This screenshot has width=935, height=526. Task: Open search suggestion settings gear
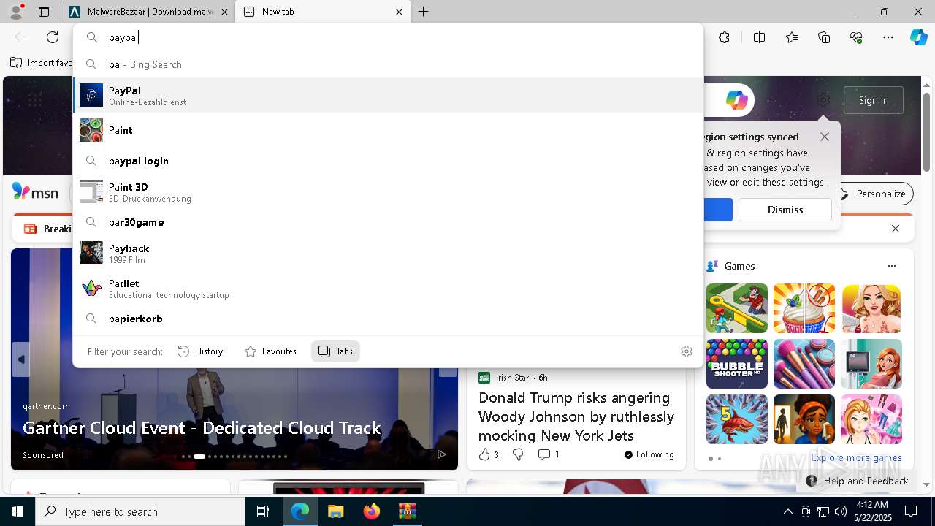687,351
